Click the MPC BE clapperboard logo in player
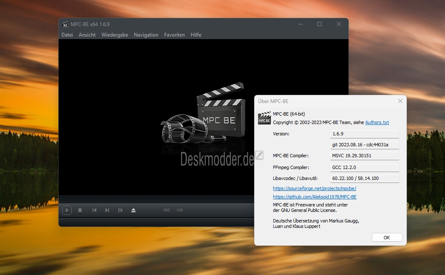The image size is (445, 275). point(203,113)
